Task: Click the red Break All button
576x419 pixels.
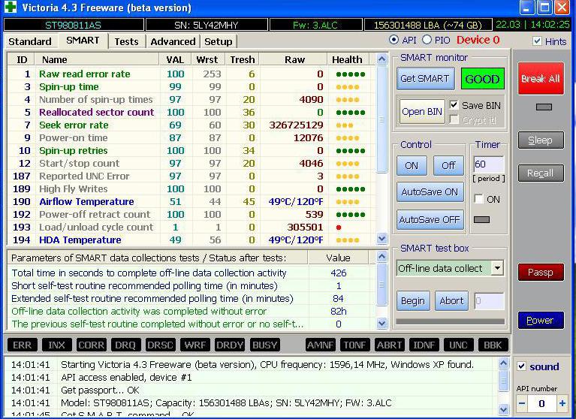Action: 541,79
